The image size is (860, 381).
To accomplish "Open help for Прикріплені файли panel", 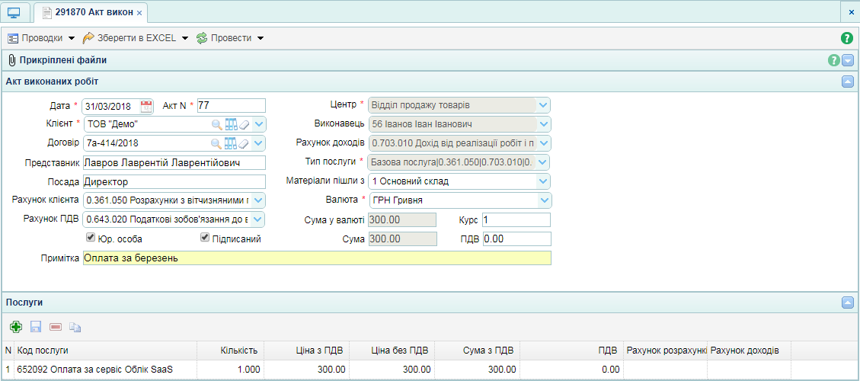I will (833, 60).
